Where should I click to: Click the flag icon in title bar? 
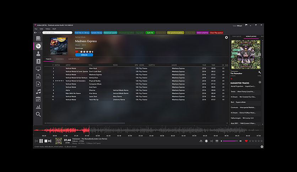click(246, 25)
